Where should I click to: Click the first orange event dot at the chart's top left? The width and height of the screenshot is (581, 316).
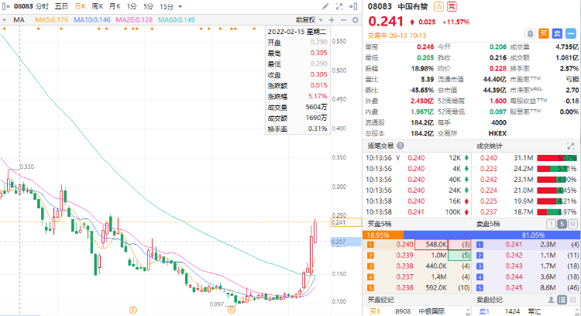4,29
